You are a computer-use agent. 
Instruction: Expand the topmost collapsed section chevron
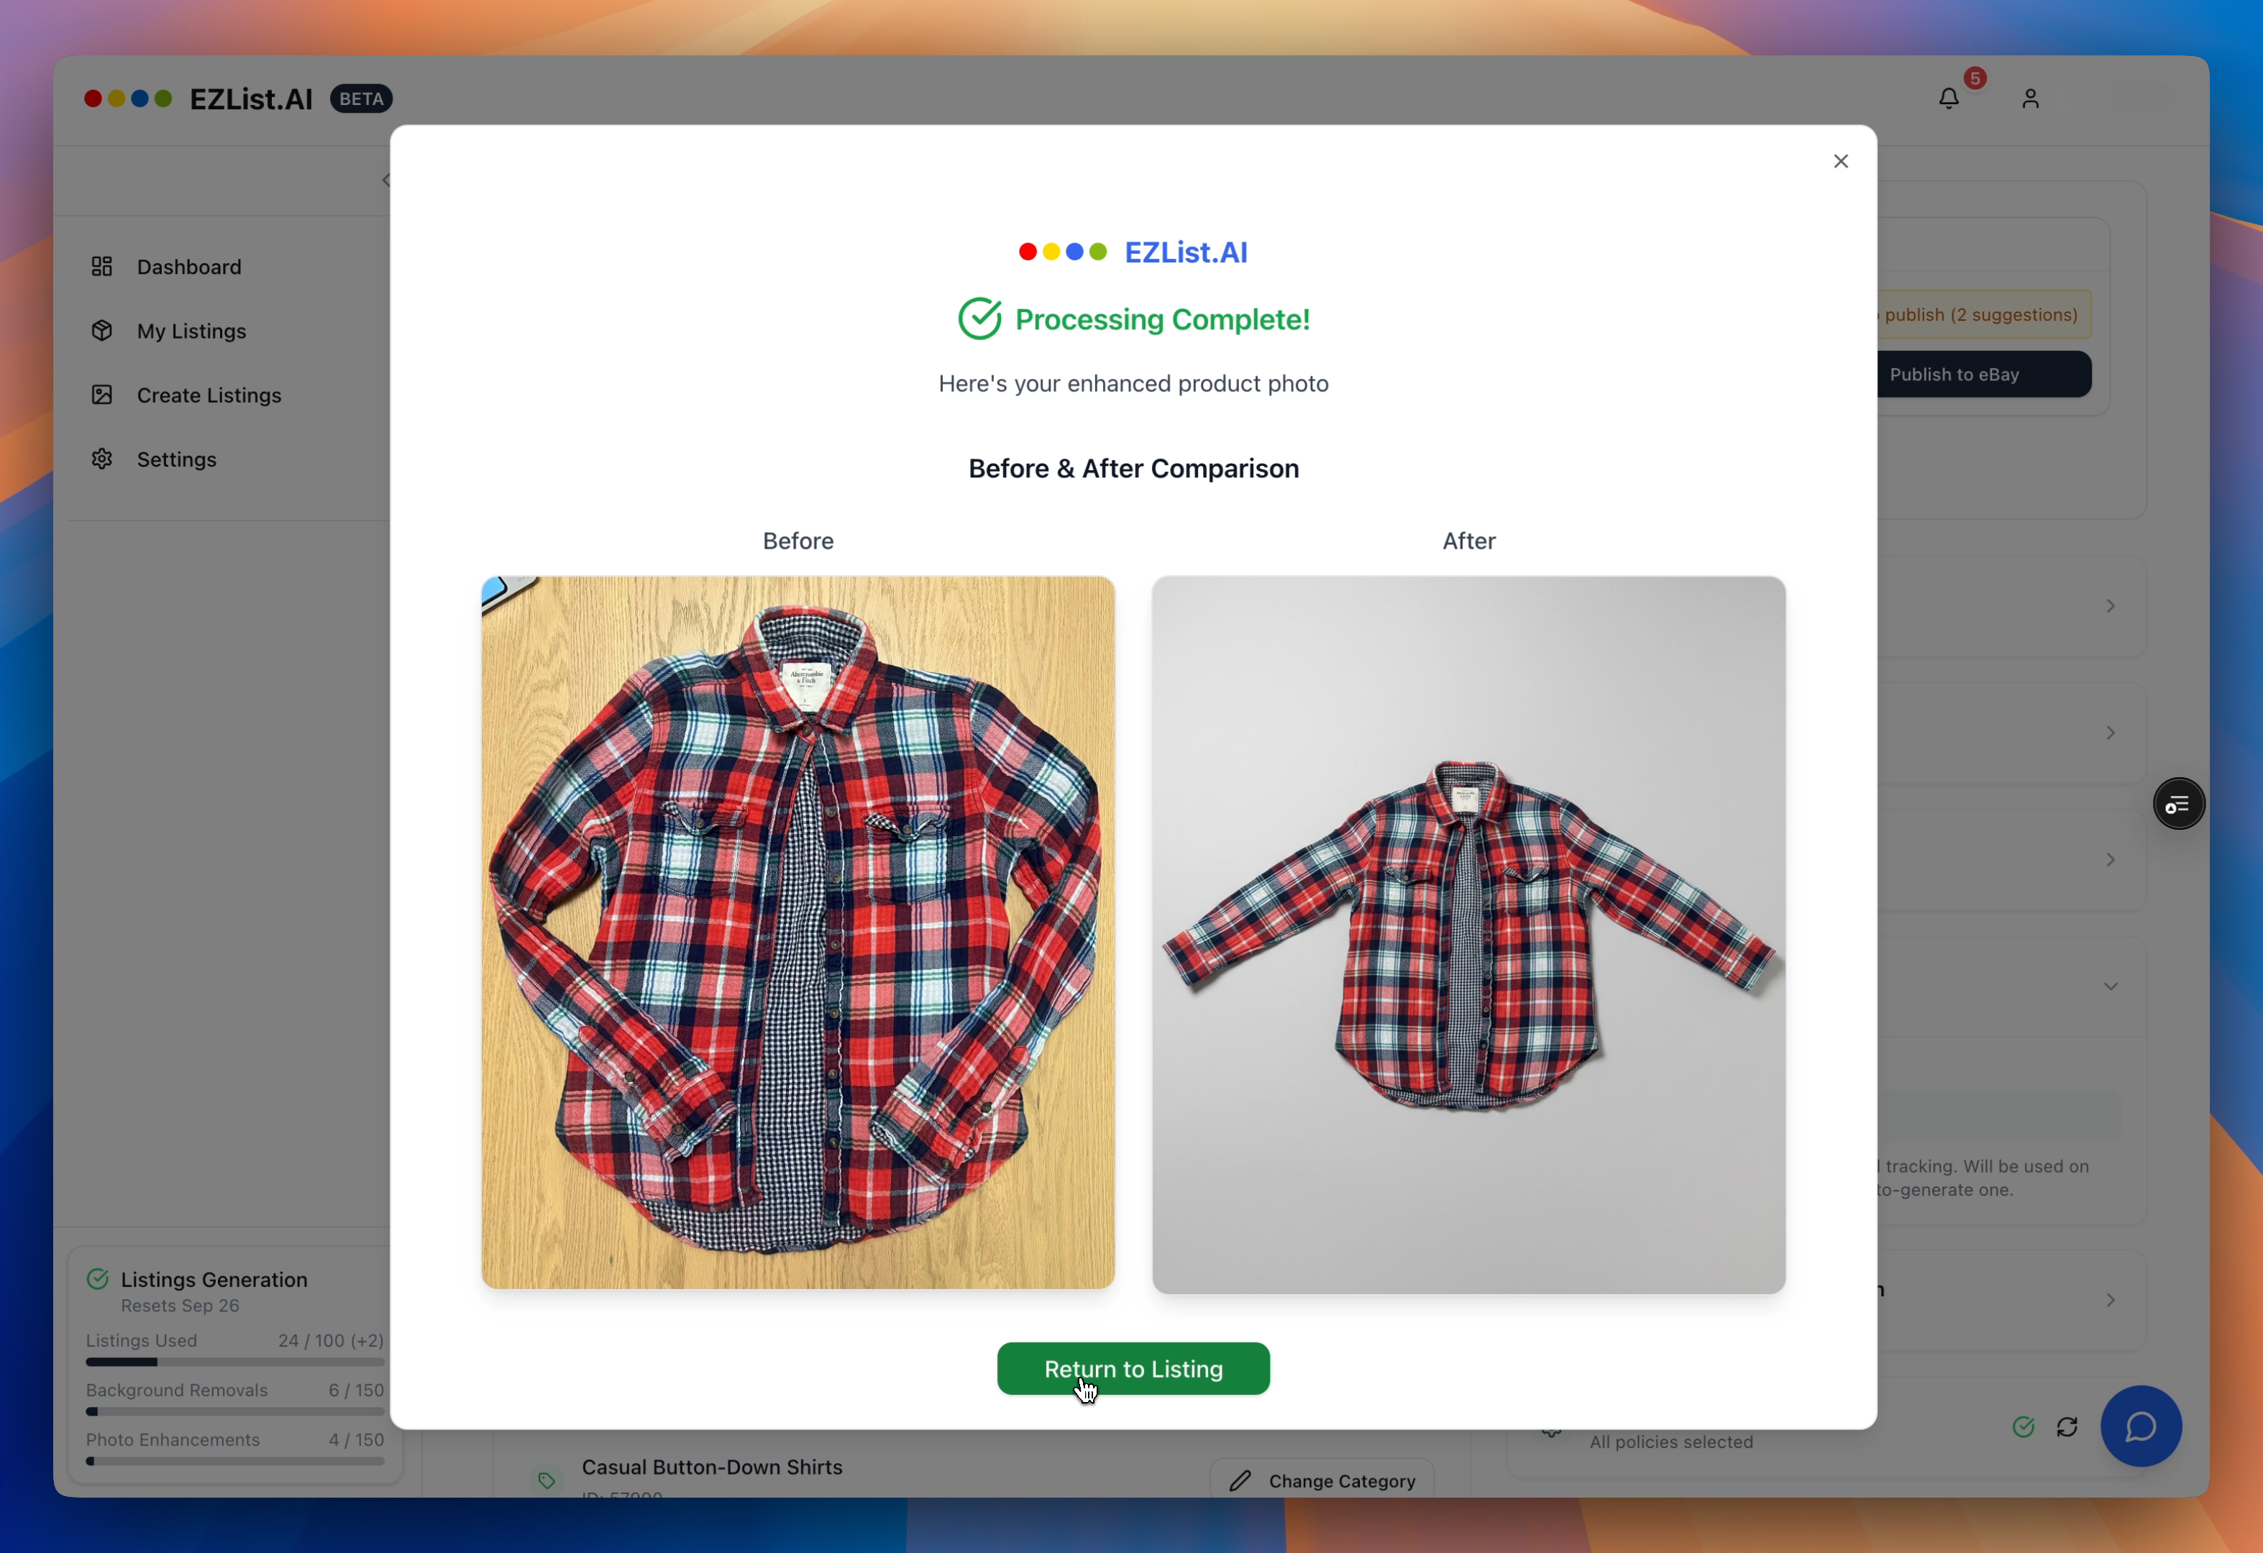pyautogui.click(x=2110, y=607)
